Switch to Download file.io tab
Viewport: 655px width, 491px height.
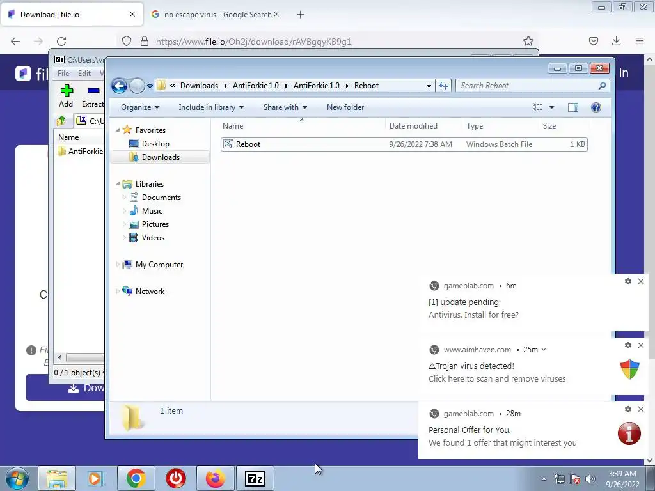coord(72,14)
